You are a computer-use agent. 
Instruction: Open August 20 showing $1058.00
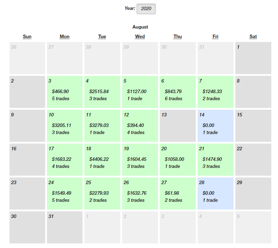tap(177, 159)
